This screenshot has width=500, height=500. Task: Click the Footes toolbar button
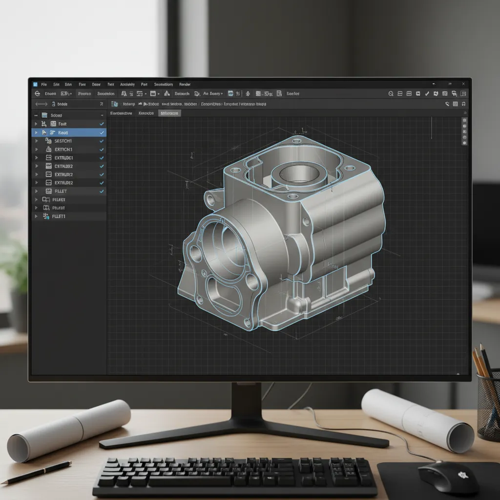[84, 94]
